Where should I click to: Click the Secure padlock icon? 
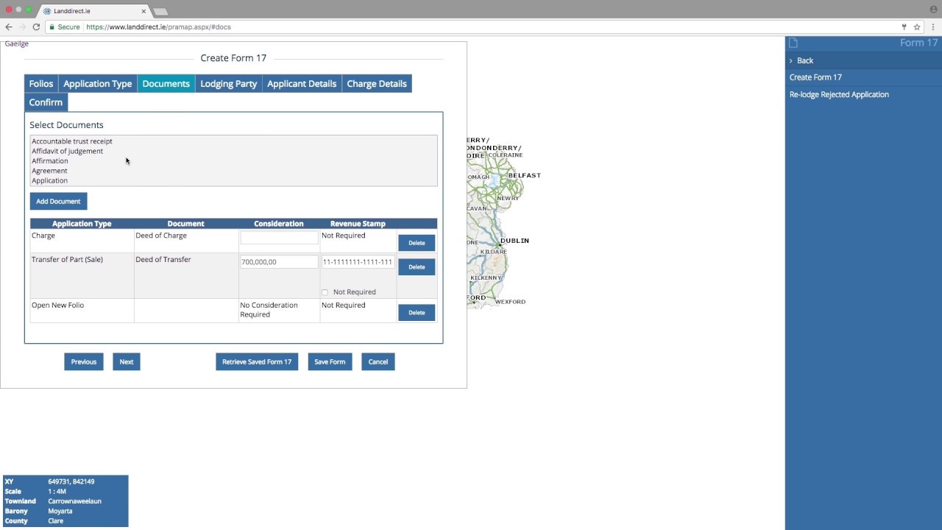(52, 26)
